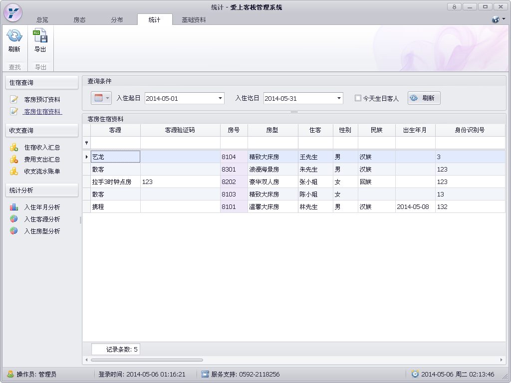511x383 pixels.
Task: Open 入住房型分析 pie chart
Action: 42,231
